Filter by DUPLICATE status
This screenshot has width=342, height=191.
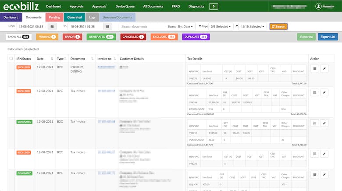point(196,37)
